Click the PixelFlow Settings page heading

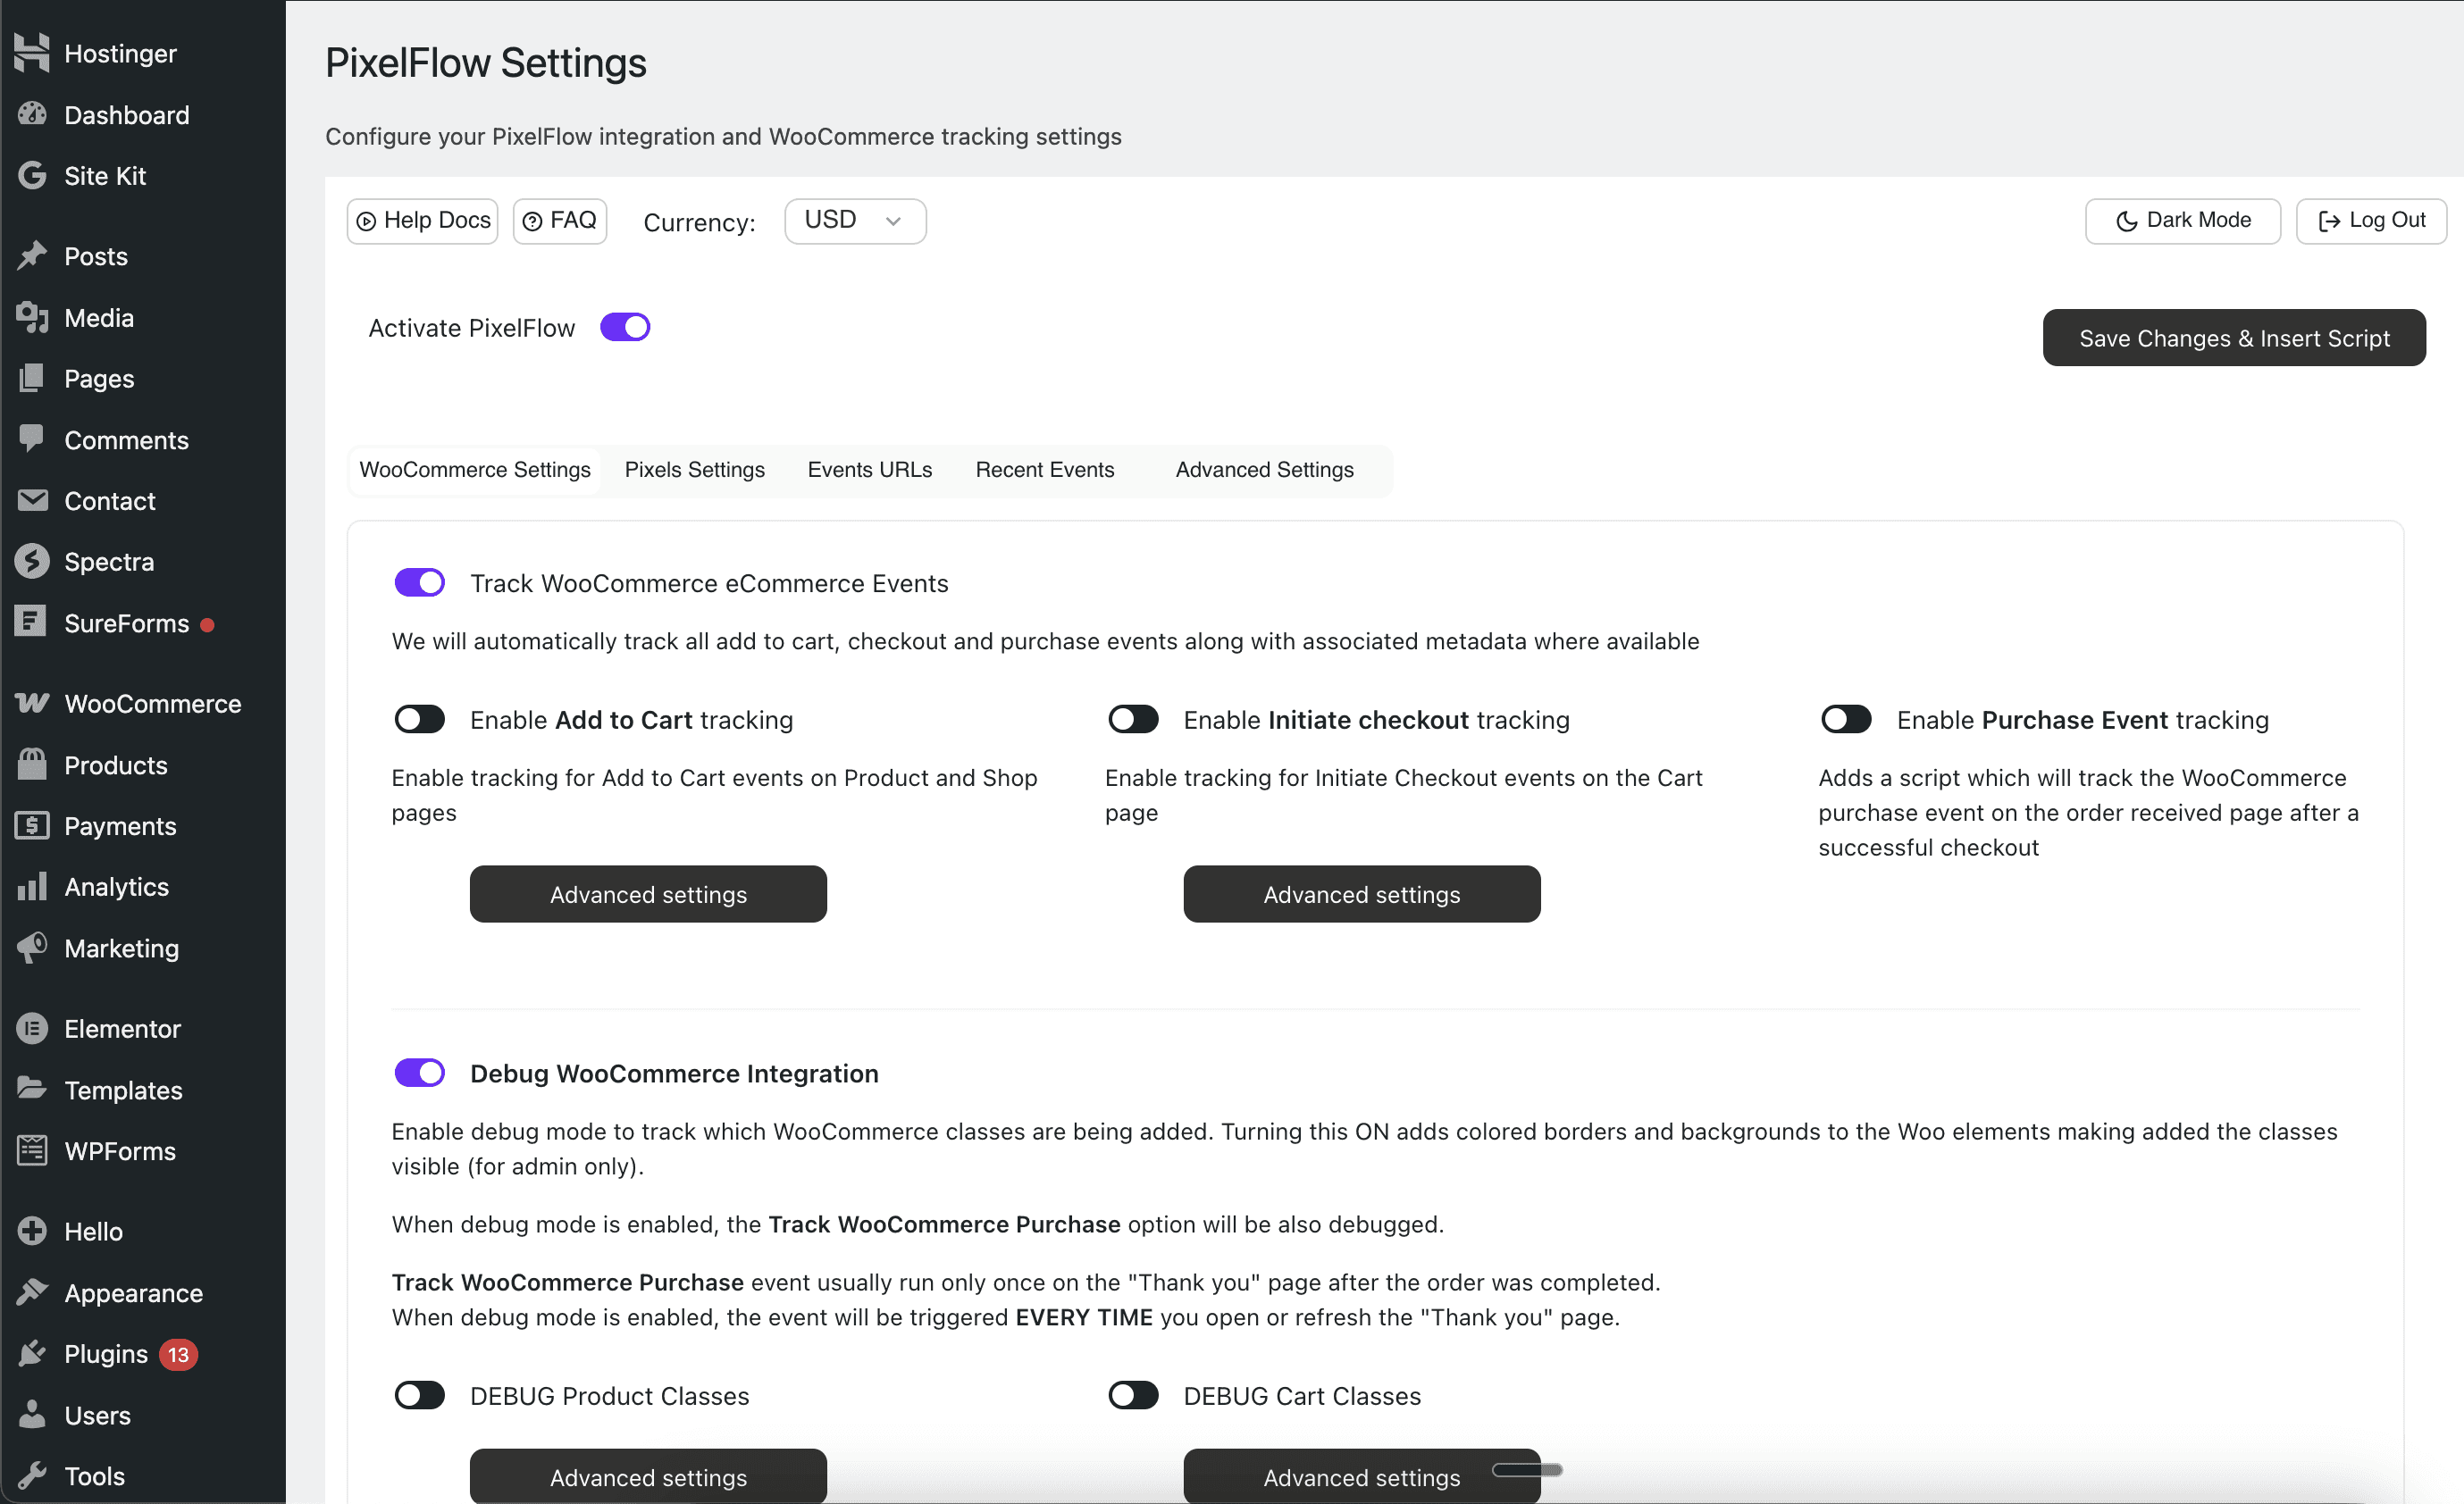[x=486, y=63]
